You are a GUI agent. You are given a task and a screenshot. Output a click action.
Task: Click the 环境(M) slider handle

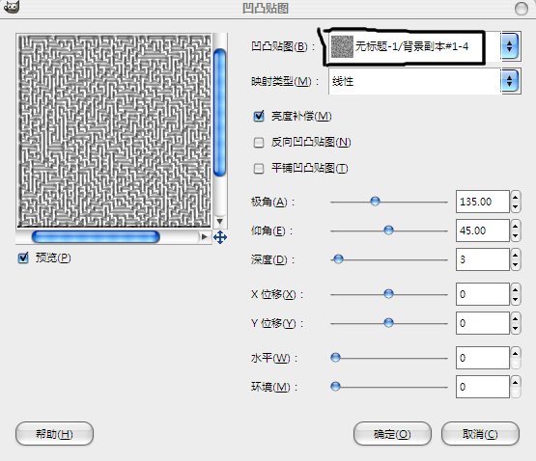(x=335, y=387)
